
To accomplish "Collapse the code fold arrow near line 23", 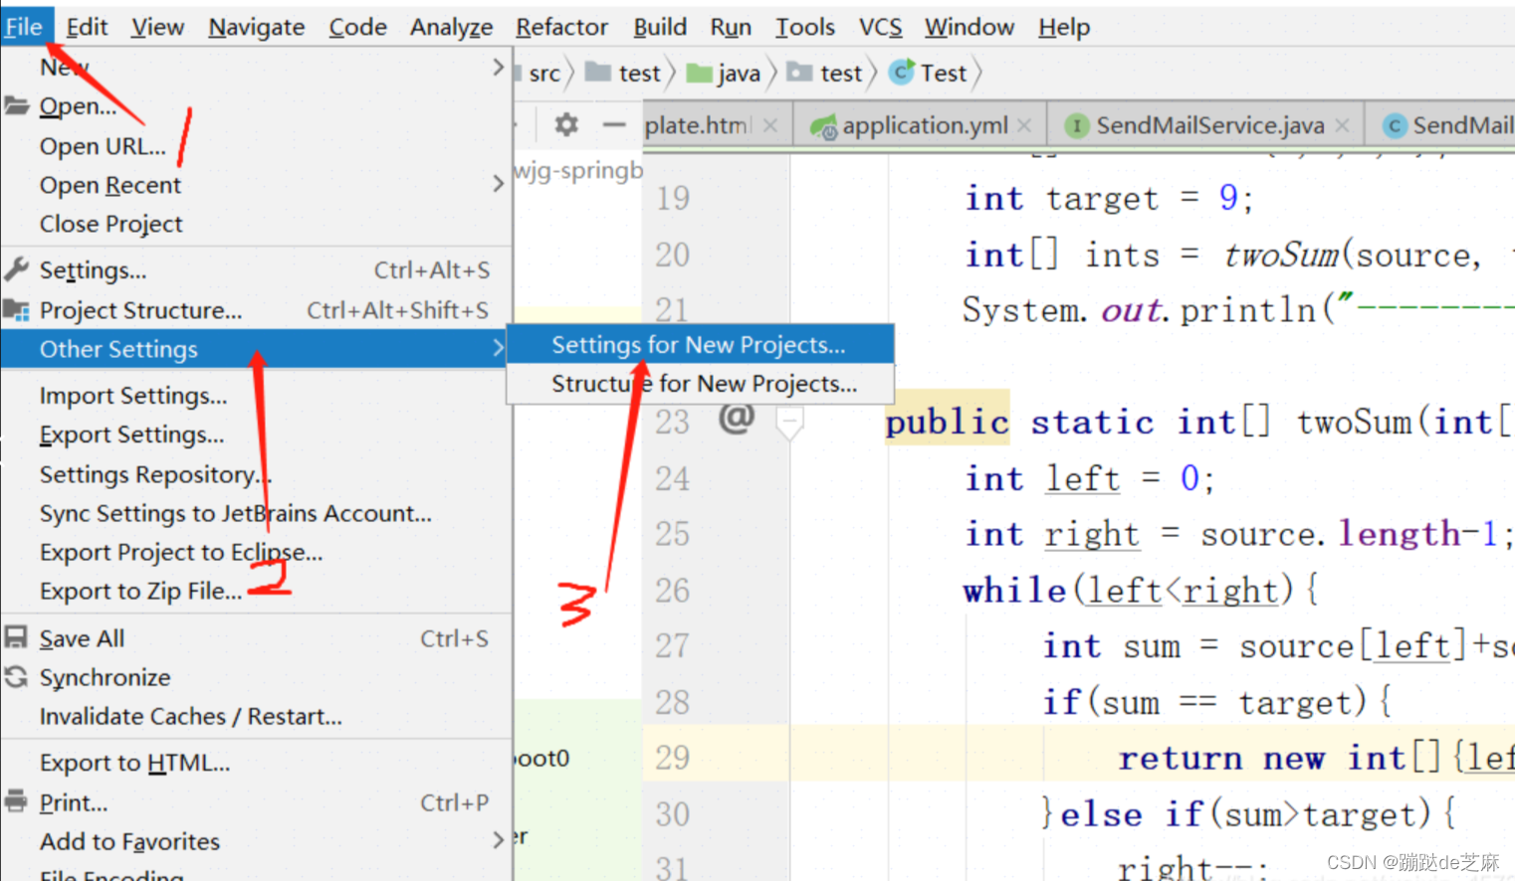I will (790, 422).
